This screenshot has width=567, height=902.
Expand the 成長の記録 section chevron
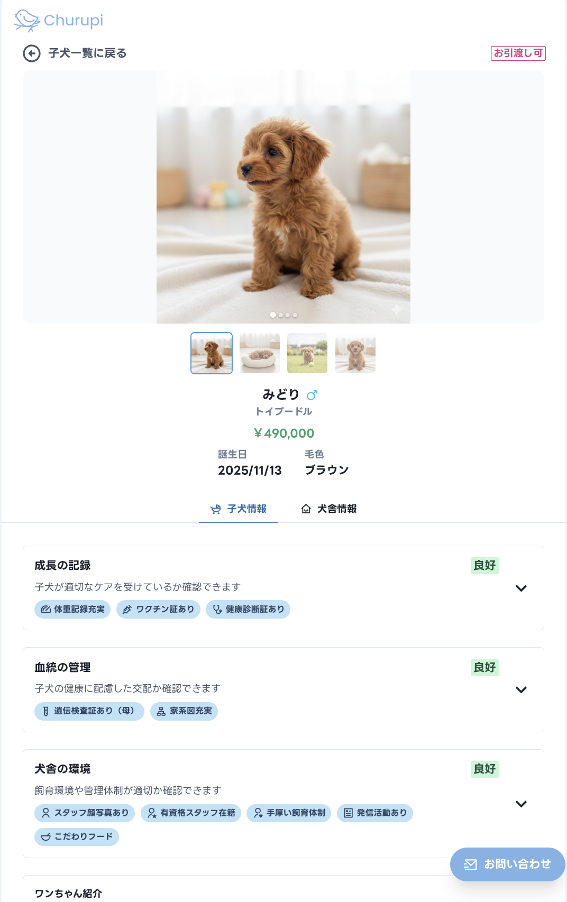point(522,588)
